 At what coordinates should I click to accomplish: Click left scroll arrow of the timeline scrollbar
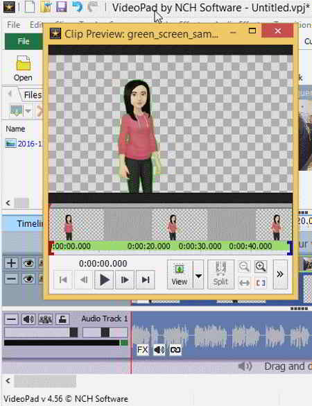[x=8, y=381]
